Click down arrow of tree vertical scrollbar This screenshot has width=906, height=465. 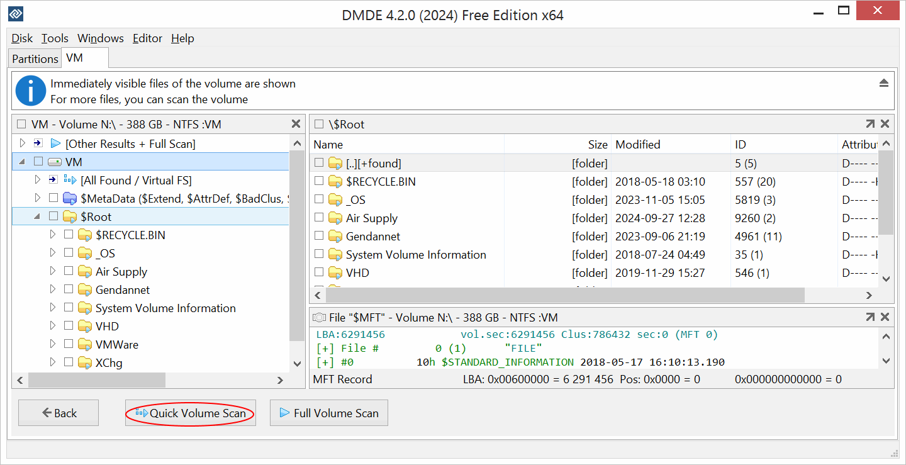[296, 364]
